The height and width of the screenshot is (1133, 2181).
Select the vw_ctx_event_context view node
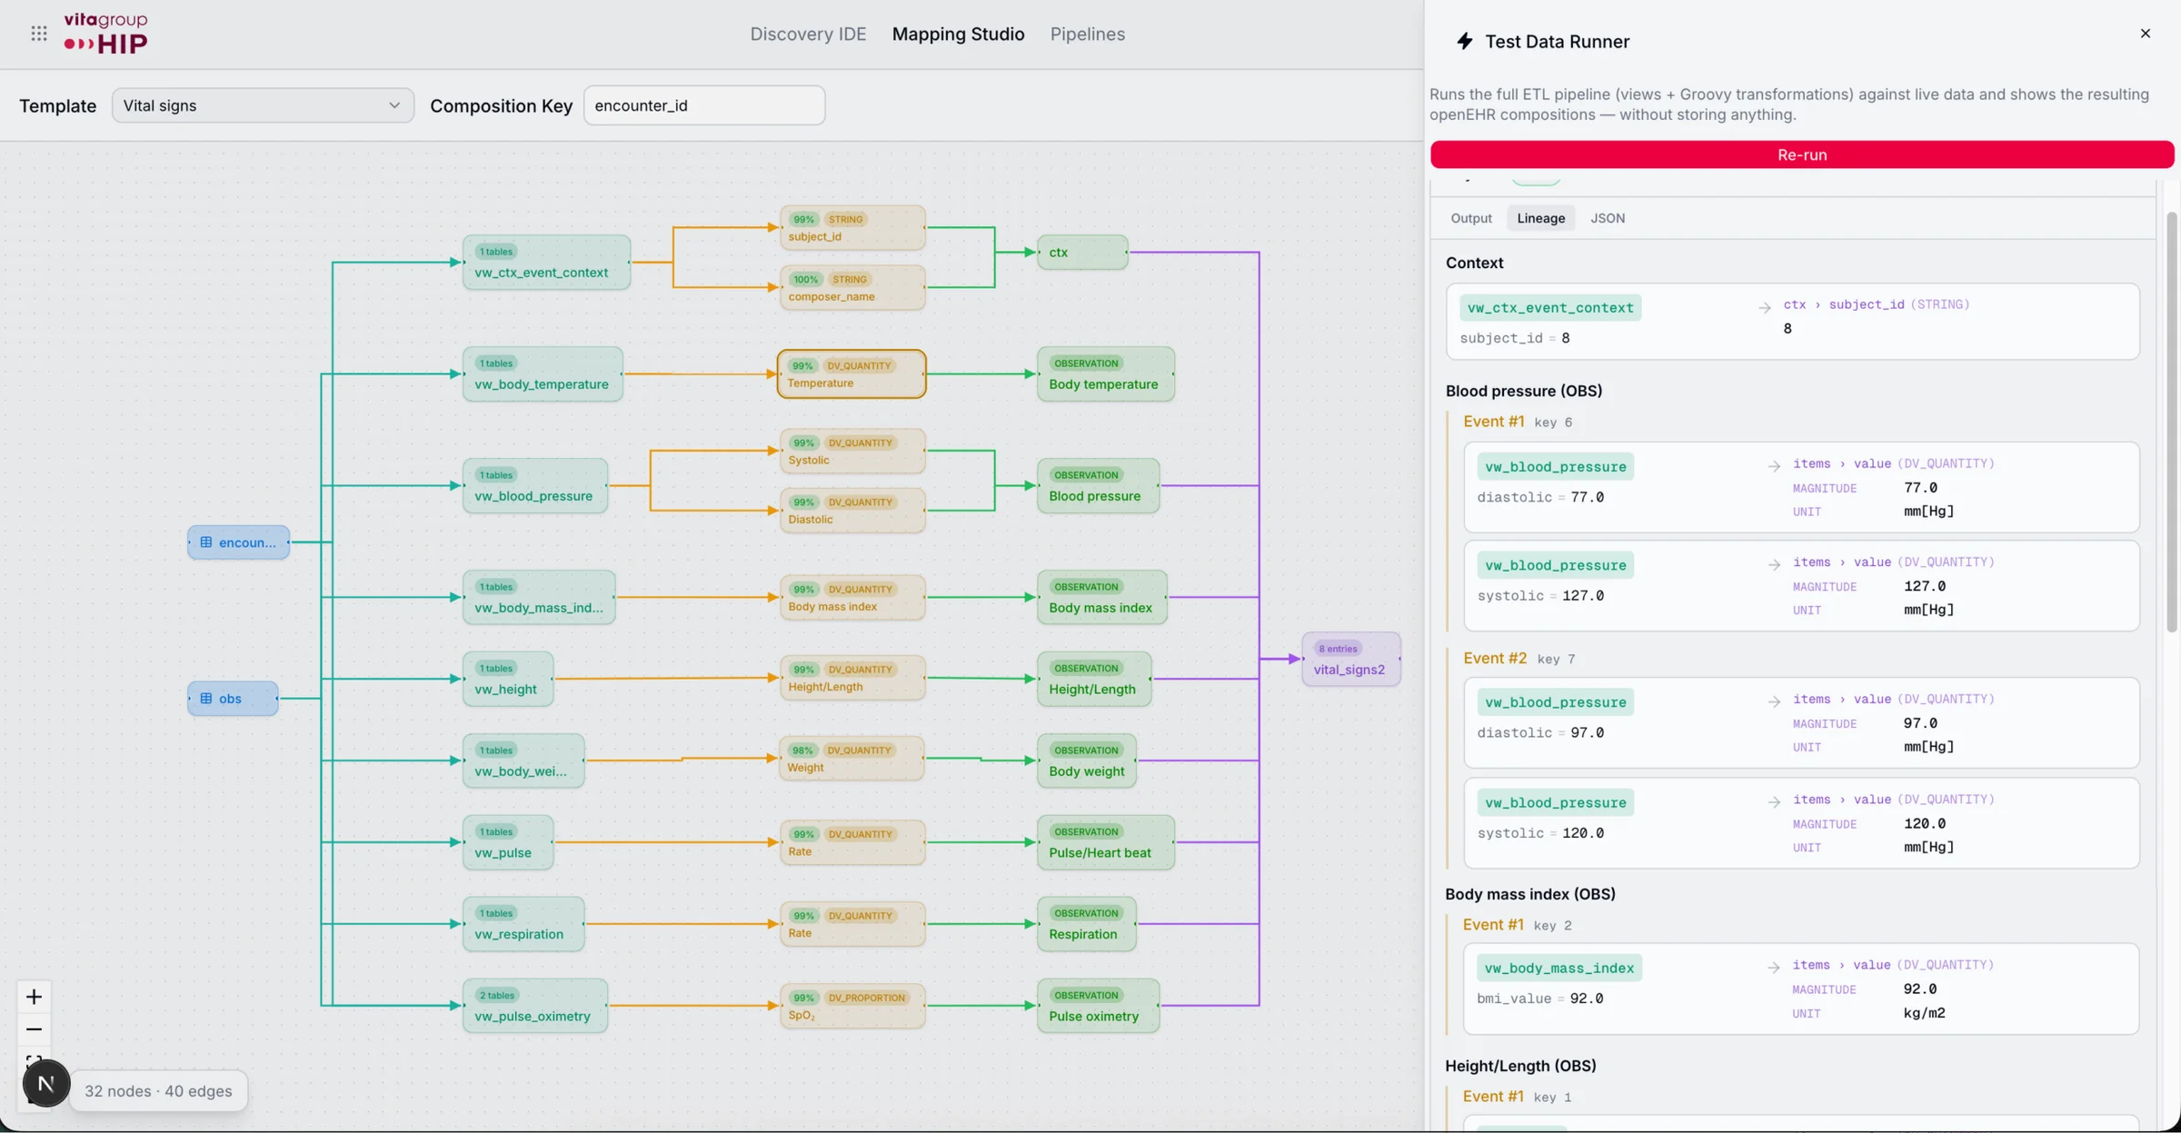(x=546, y=263)
